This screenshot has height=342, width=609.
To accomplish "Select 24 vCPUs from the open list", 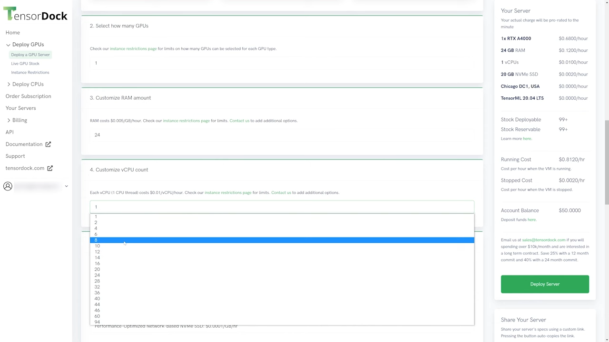I will pyautogui.click(x=282, y=275).
